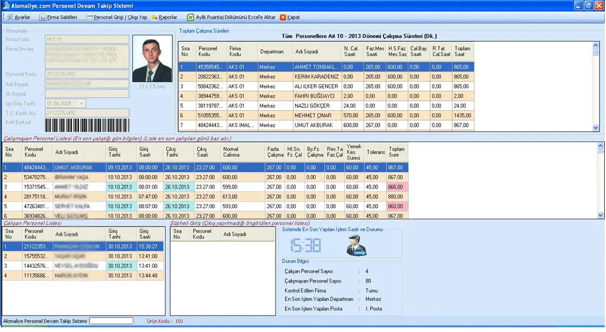606x332 pixels.
Task: Click the personnel photo thumbnail
Action: pos(152,59)
